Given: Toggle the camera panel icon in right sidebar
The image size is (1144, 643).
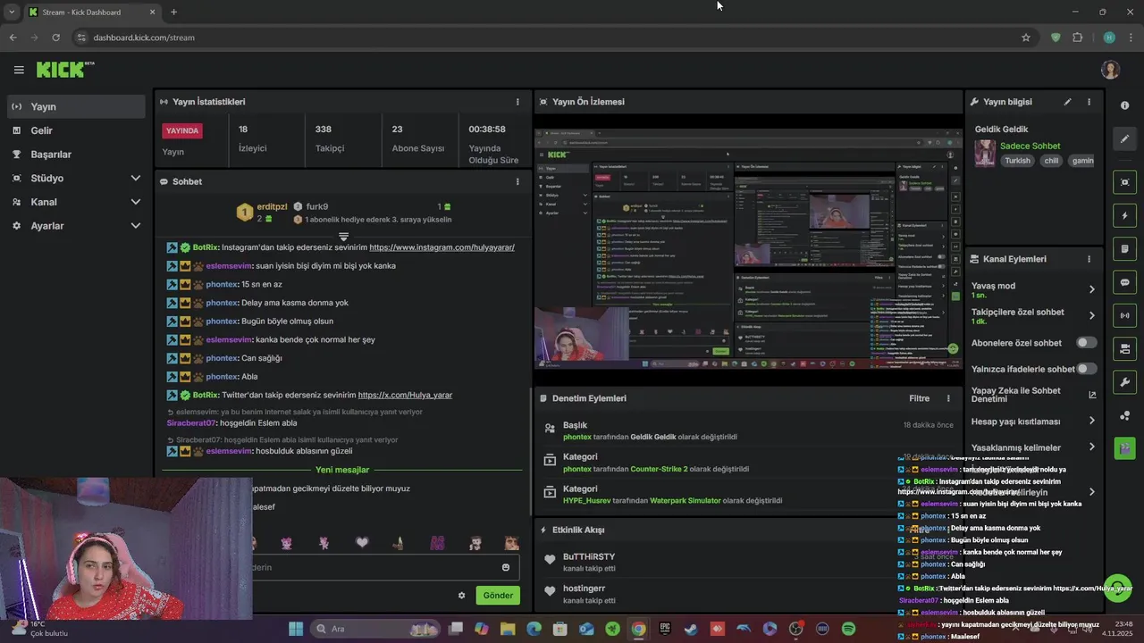Looking at the screenshot, I should point(1124,348).
